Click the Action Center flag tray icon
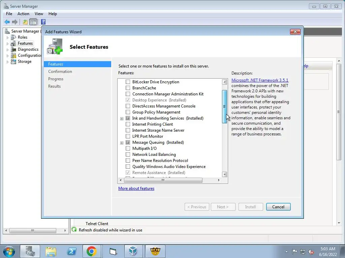The image size is (345, 258). pos(294,251)
